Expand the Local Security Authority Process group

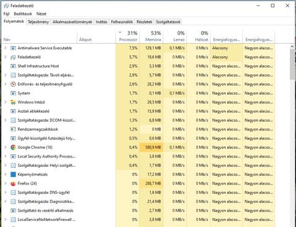(x=6, y=156)
